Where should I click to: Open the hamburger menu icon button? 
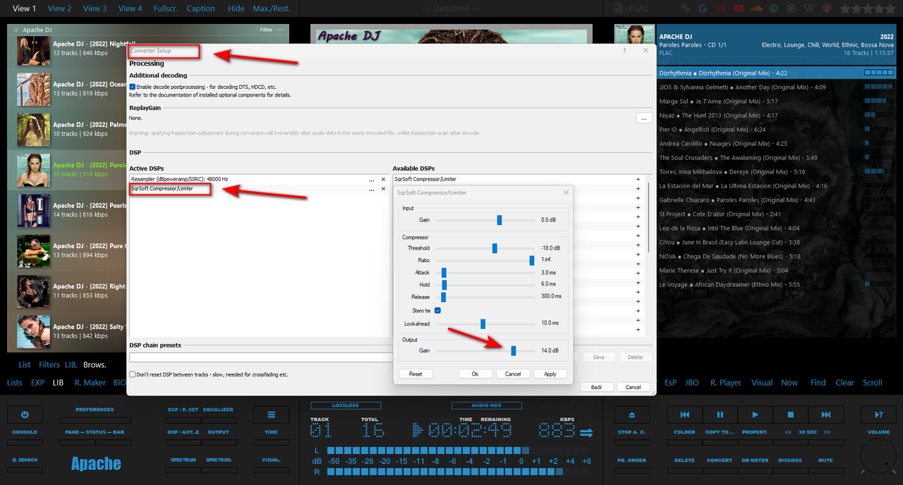coord(271,415)
